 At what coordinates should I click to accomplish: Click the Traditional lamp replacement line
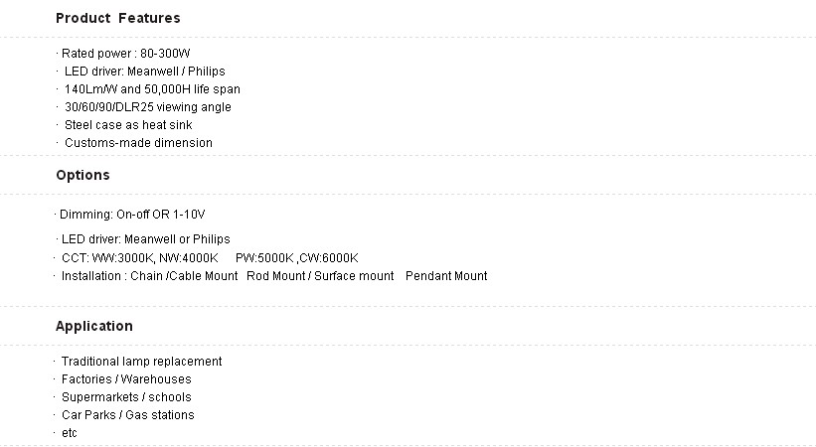pos(141,362)
